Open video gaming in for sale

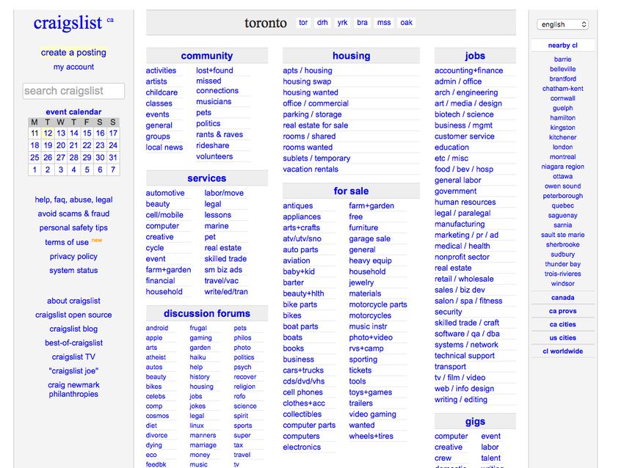[x=372, y=414]
